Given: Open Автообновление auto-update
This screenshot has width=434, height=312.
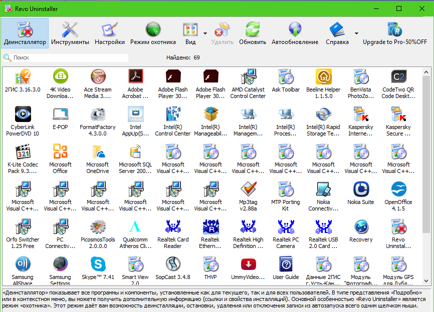Looking at the screenshot, I should pyautogui.click(x=295, y=33).
